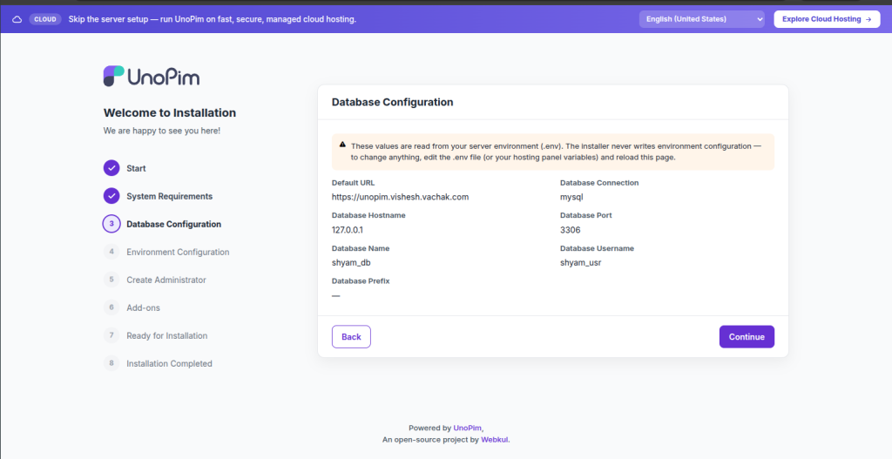Screen dimensions: 892x459
Task: Click the Database Username field label
Action: 597,248
